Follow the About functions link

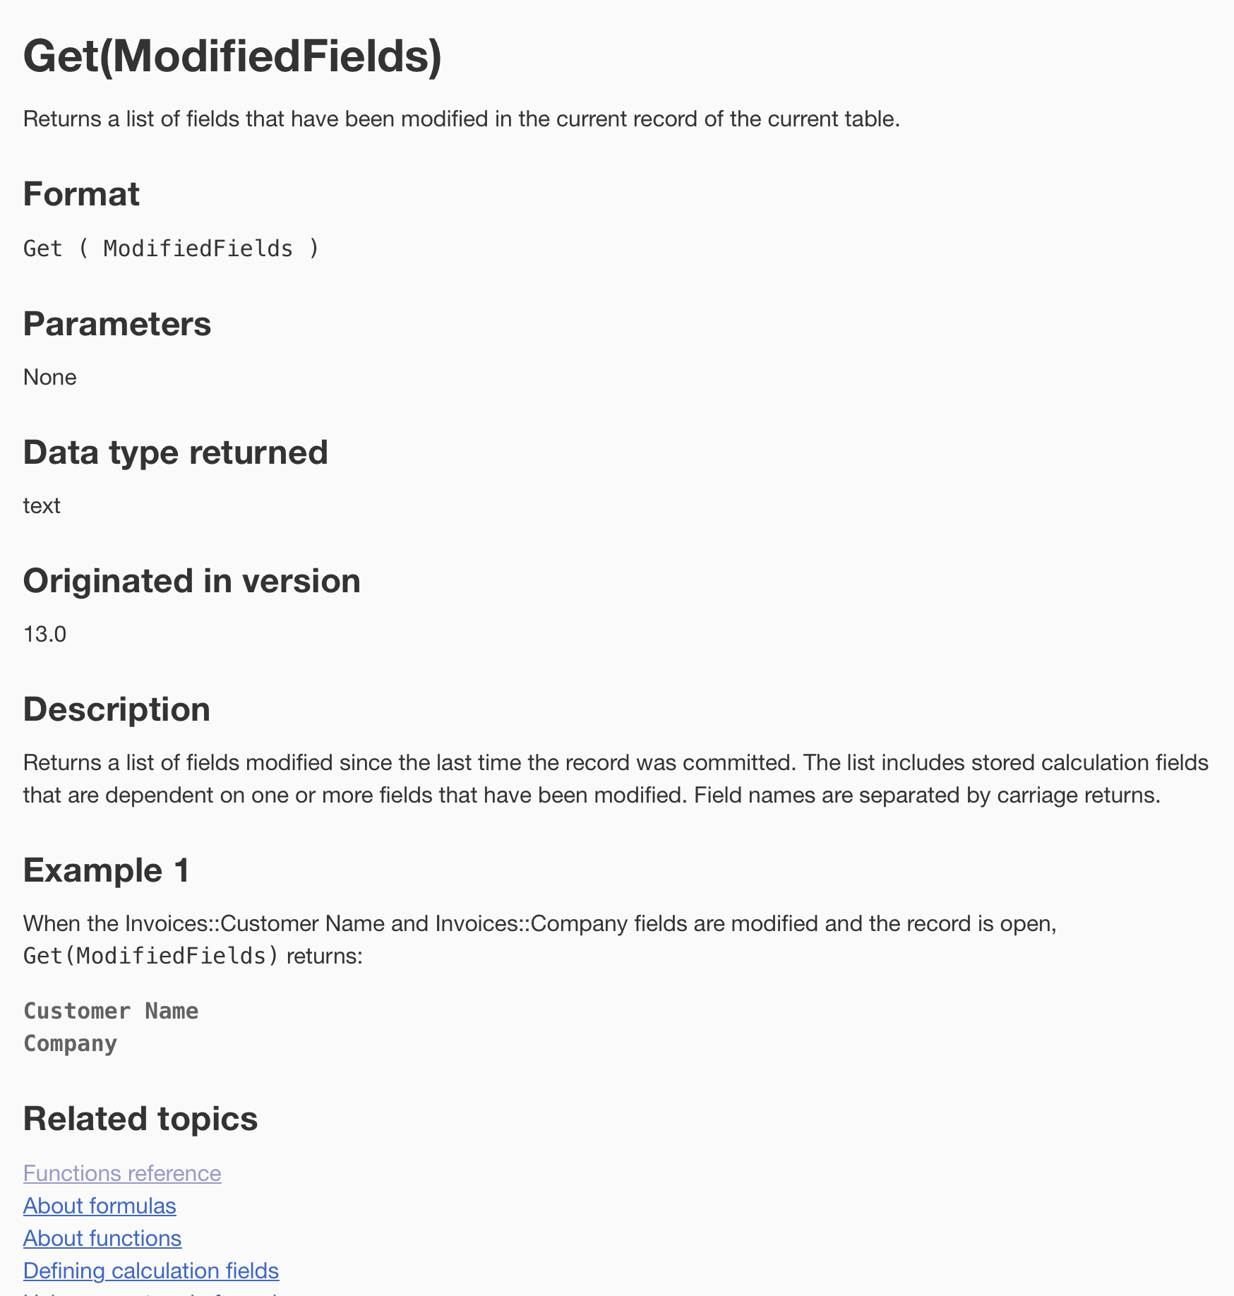pyautogui.click(x=102, y=1238)
